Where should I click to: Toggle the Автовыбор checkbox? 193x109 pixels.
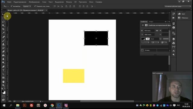(x=11, y=6)
